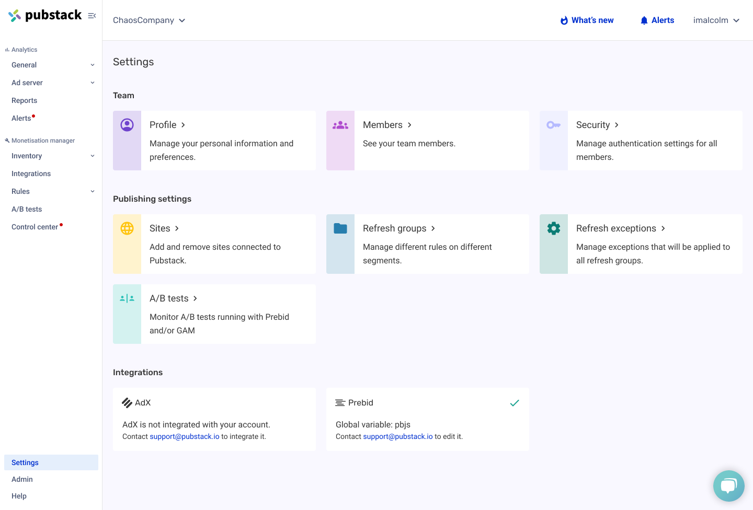753x510 pixels.
Task: Open the Refresh groups card title
Action: (x=395, y=228)
